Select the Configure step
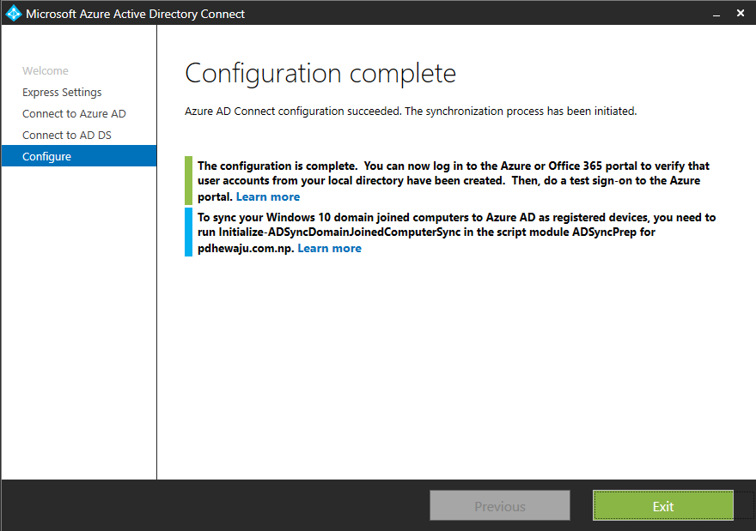756x531 pixels. pyautogui.click(x=79, y=156)
